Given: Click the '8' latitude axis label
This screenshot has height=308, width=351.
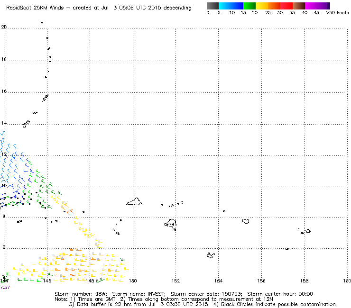Looking at the screenshot, I should click(x=4, y=216).
